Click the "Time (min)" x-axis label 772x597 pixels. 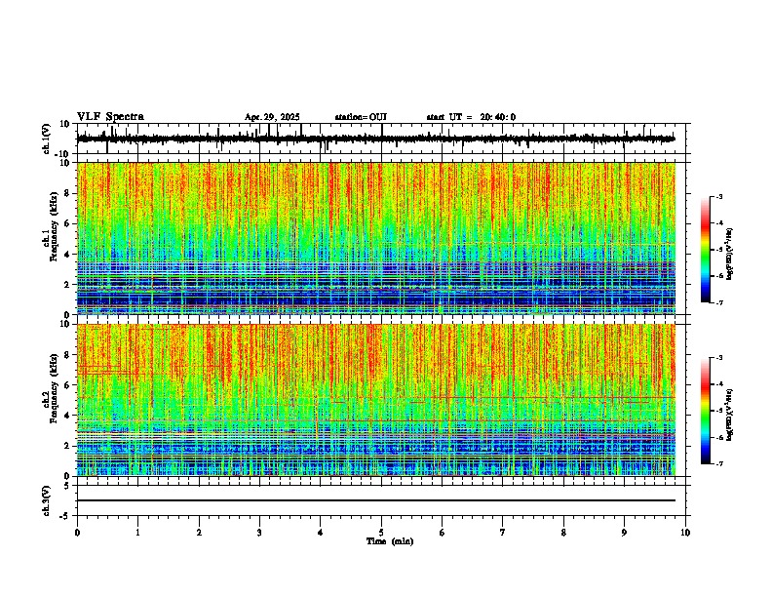(x=390, y=541)
